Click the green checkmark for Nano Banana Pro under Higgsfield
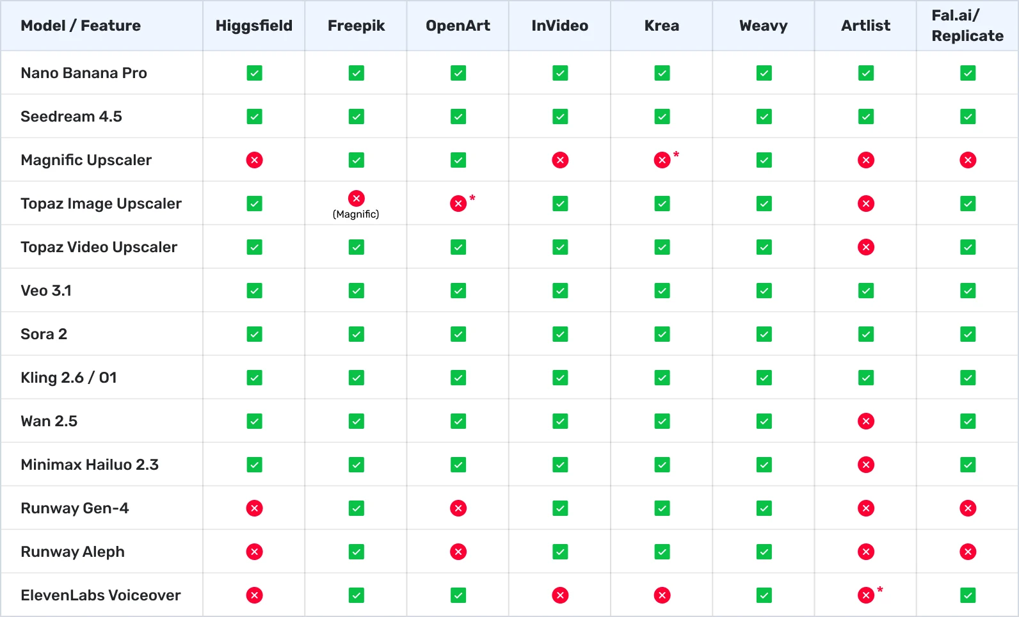Image resolution: width=1019 pixels, height=617 pixels. point(254,73)
